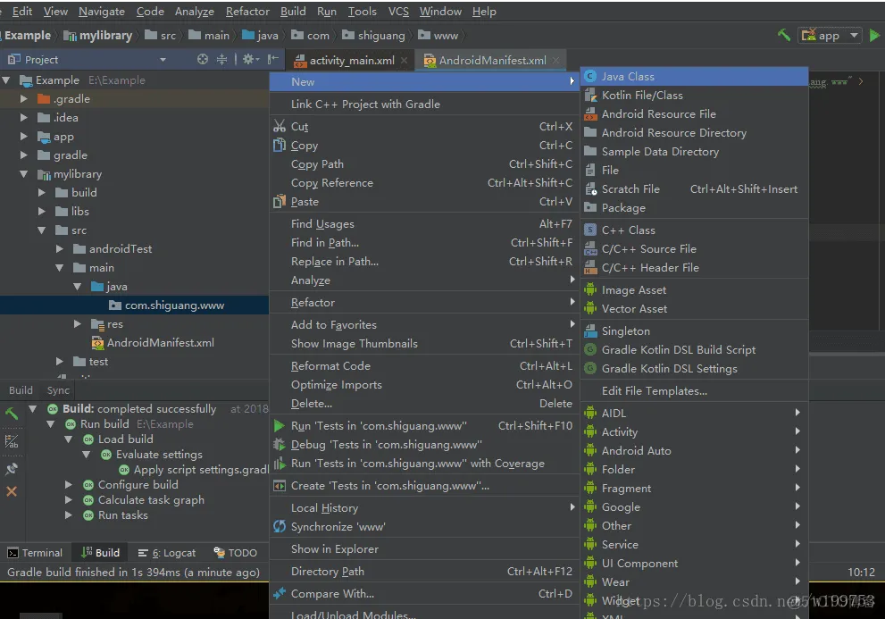
Task: Switch to the Sync tab in Build panel
Action: (x=58, y=390)
